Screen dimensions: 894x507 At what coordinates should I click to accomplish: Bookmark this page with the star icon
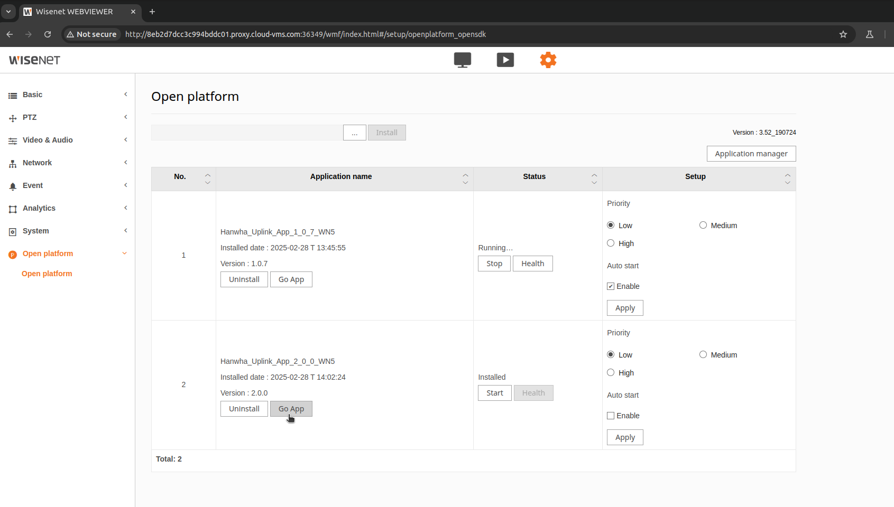coord(843,34)
